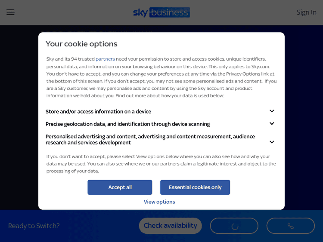This screenshot has height=242, width=323.
Task: Click 'Personalised advertising and content' heading text
Action: [150, 140]
